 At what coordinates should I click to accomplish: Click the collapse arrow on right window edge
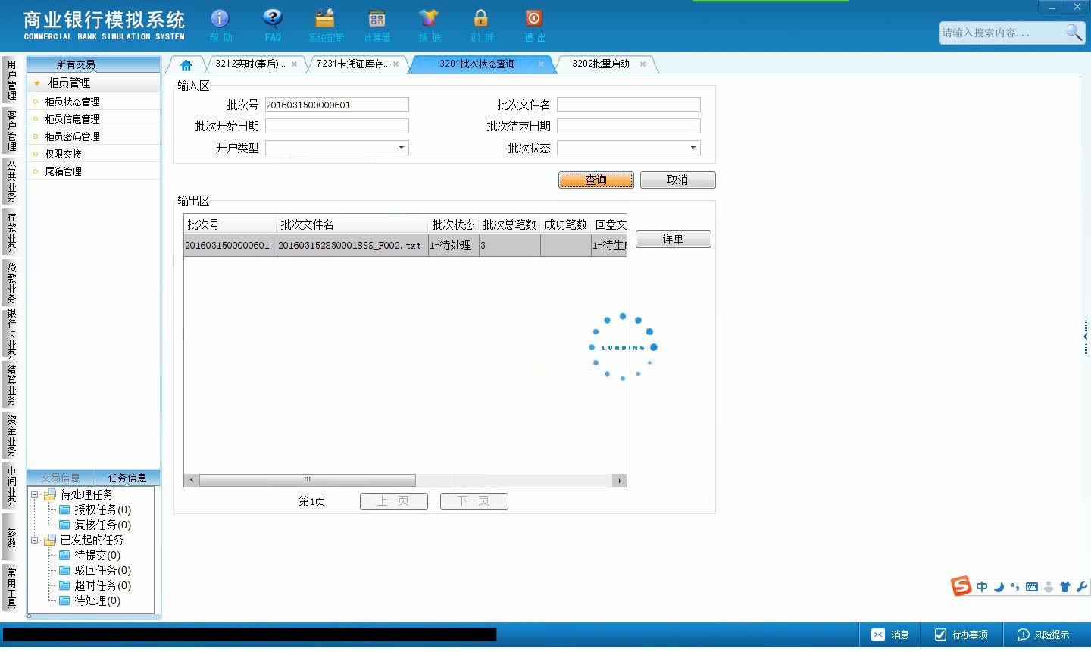(1086, 337)
